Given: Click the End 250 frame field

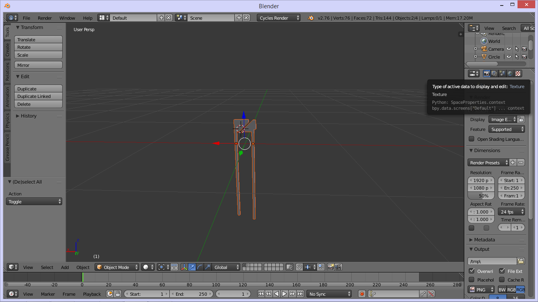Looking at the screenshot, I should [191, 294].
